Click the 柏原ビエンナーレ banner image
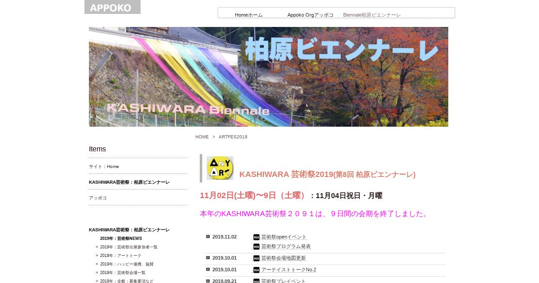Viewport: 539px width, 283px height. pos(269,77)
